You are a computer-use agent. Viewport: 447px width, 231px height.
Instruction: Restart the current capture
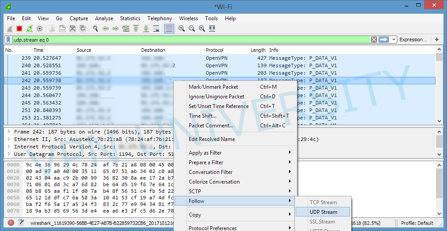(29, 29)
